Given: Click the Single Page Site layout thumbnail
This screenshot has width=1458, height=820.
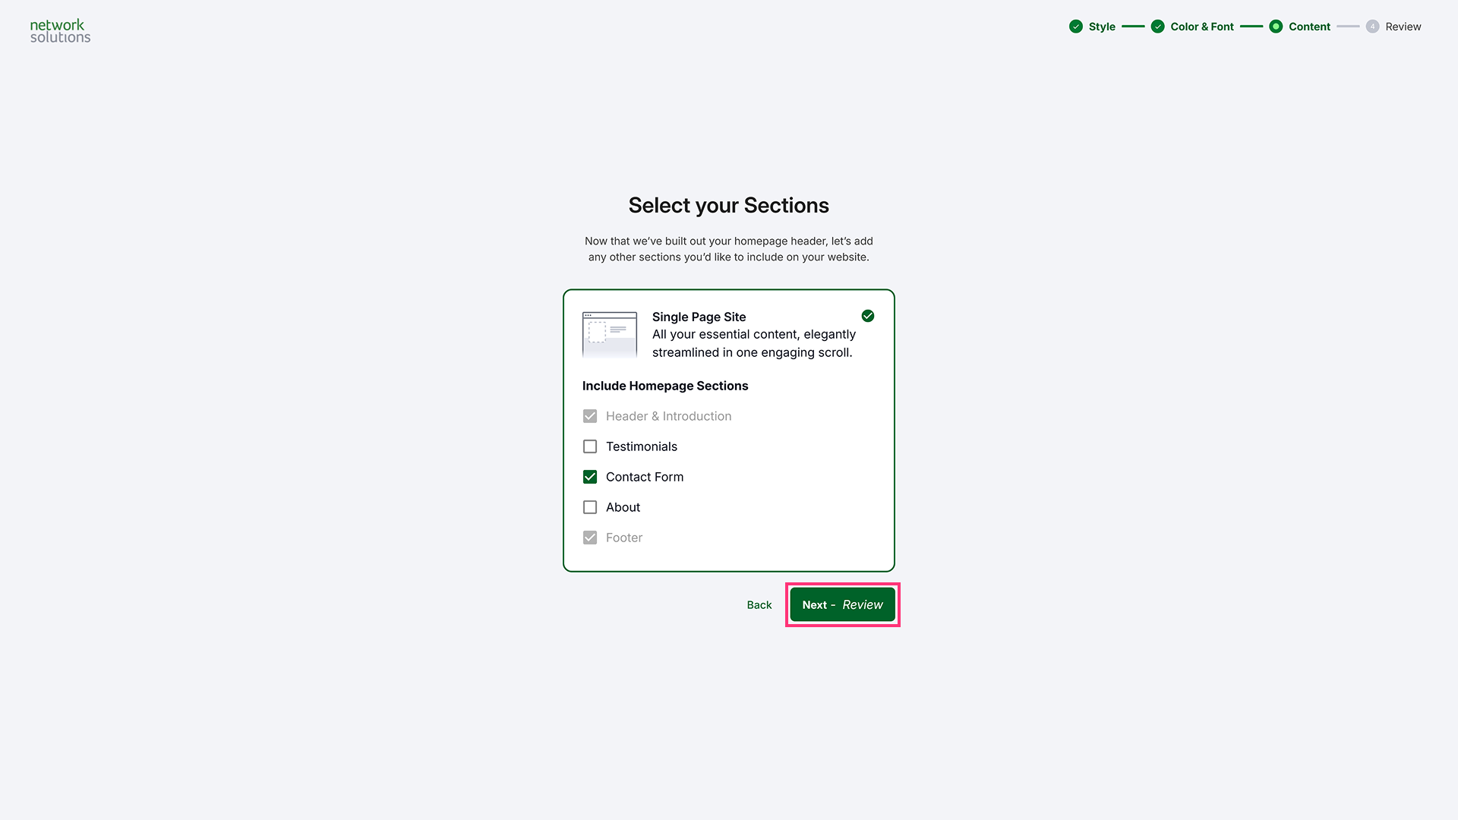Looking at the screenshot, I should click(x=609, y=334).
